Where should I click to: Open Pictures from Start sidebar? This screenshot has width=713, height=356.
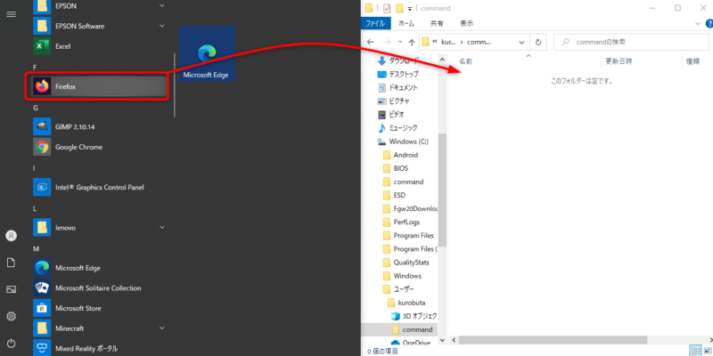[11, 289]
